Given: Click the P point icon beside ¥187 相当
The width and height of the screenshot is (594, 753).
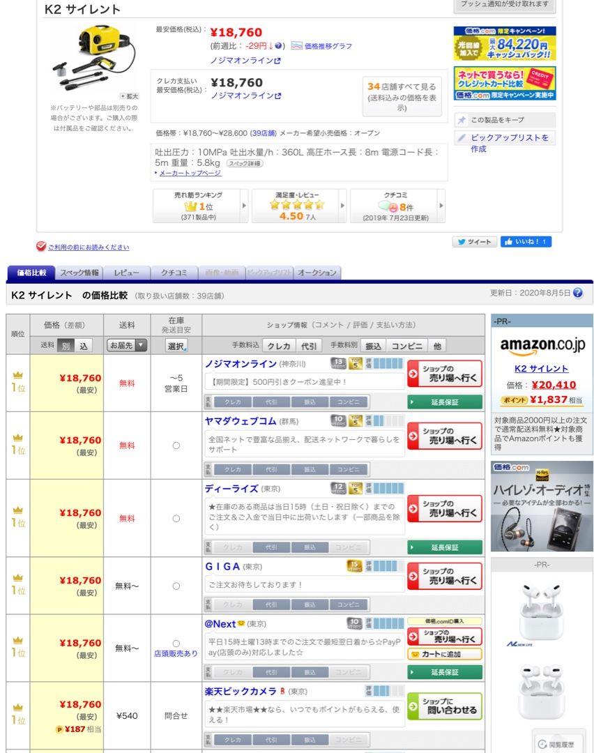Looking at the screenshot, I should pos(59,729).
